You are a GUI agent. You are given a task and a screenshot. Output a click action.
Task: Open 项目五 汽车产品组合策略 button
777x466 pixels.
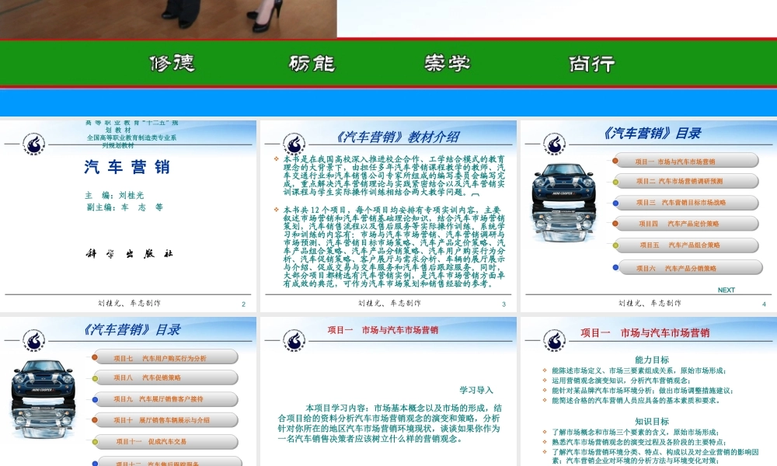pyautogui.click(x=686, y=245)
